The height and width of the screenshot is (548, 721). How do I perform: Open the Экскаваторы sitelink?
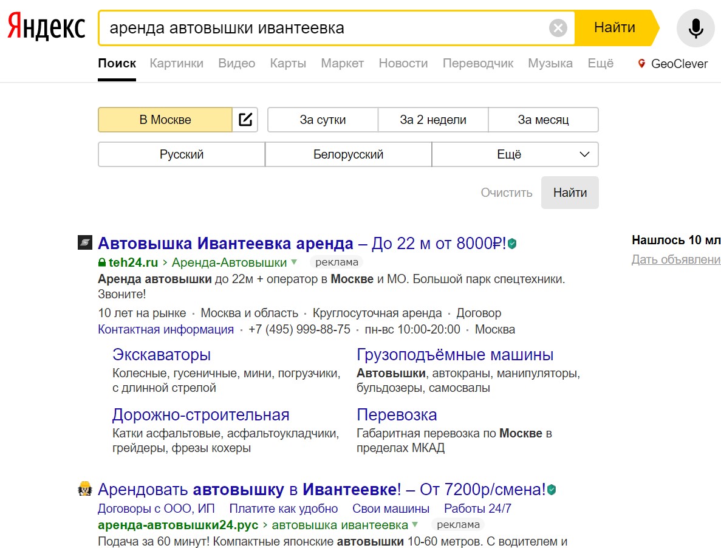point(162,355)
